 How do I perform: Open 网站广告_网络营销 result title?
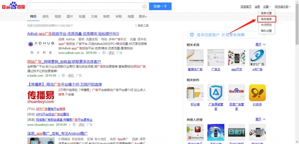click(x=64, y=61)
